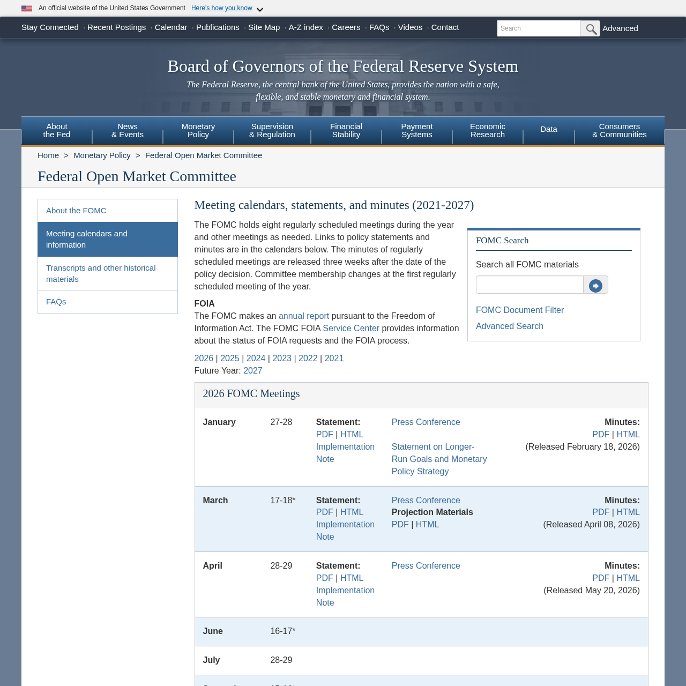Open the January Press Conference

point(426,422)
